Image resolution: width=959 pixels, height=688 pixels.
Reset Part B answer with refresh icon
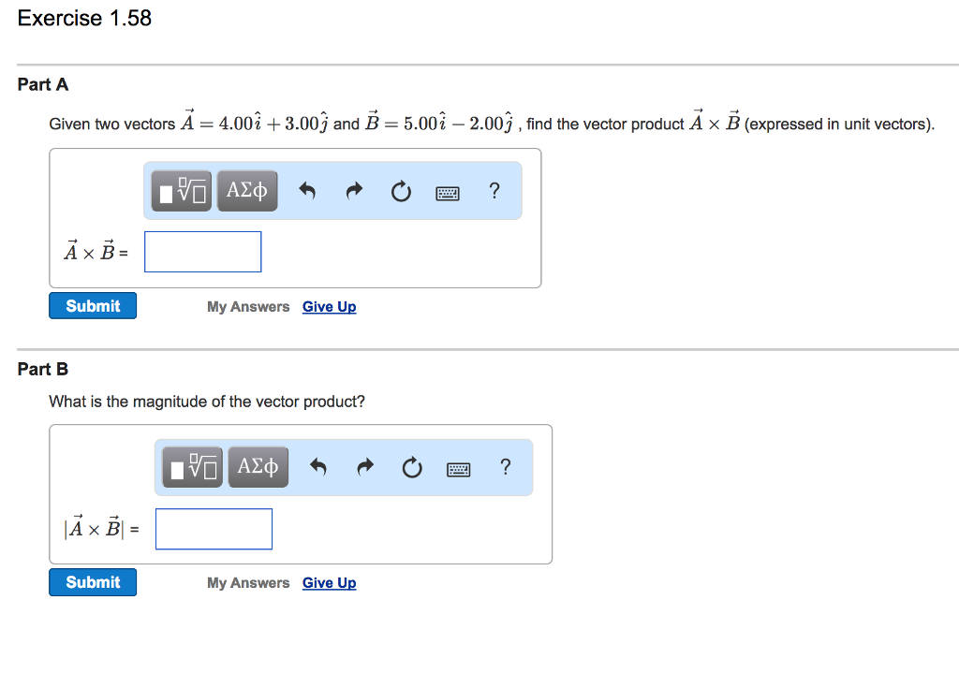(x=412, y=467)
